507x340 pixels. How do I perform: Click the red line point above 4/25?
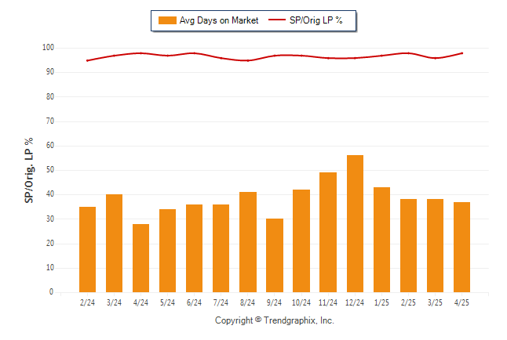[x=462, y=53]
